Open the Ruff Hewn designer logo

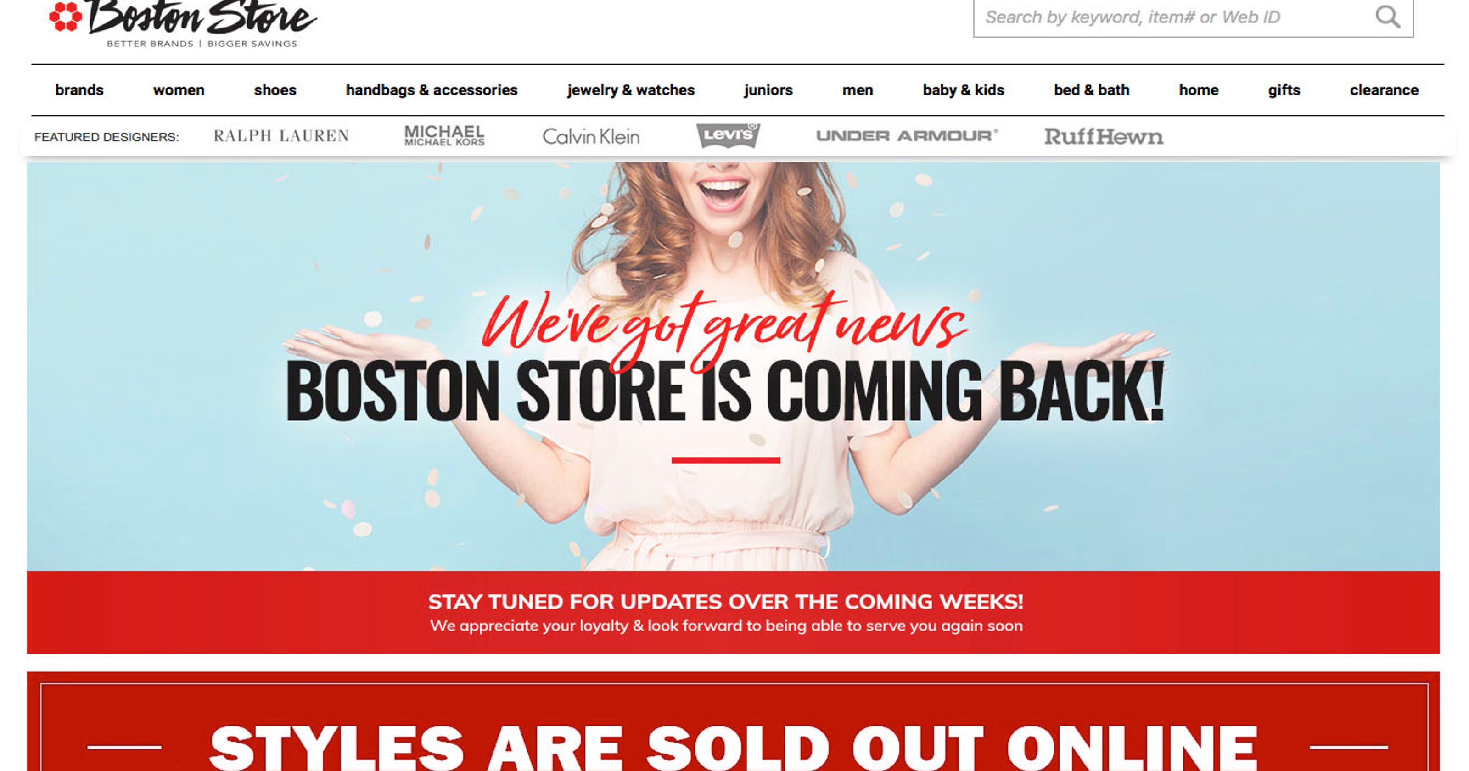(1104, 136)
